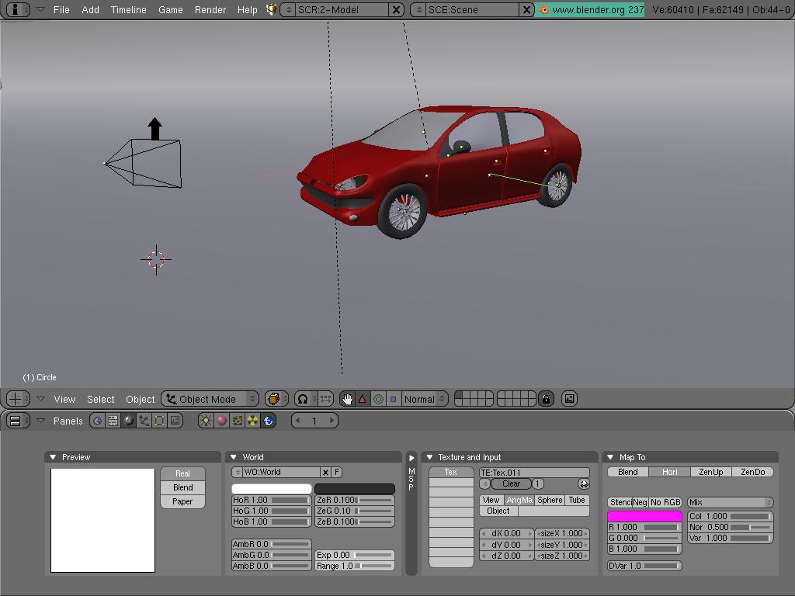Image resolution: width=795 pixels, height=596 pixels.
Task: Open the Logic context (F4) icon
Action: click(x=97, y=421)
